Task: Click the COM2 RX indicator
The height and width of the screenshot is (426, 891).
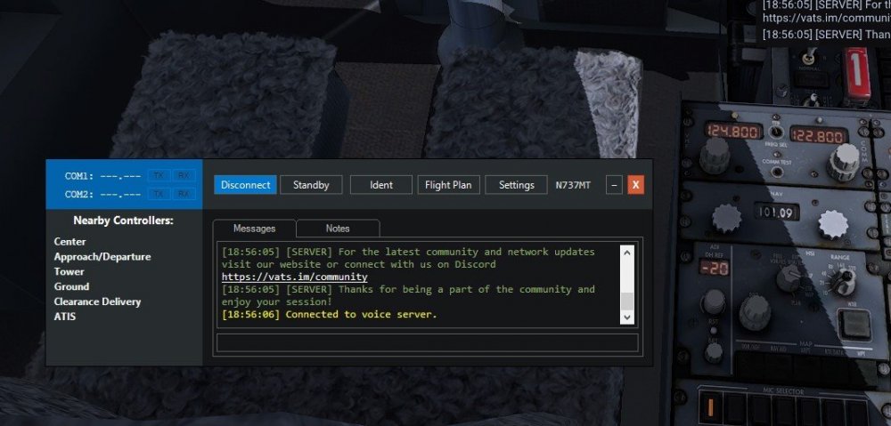Action: click(183, 194)
